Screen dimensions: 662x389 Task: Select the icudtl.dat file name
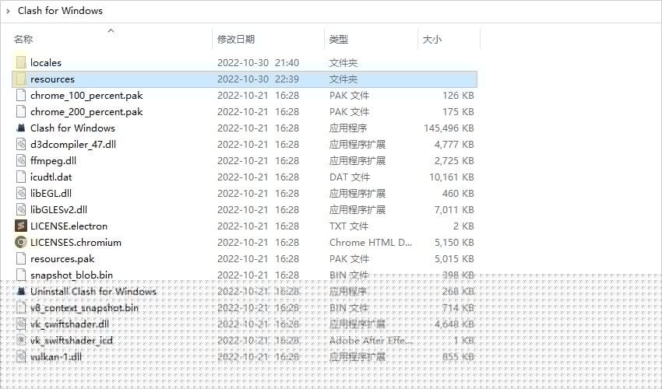(51, 177)
